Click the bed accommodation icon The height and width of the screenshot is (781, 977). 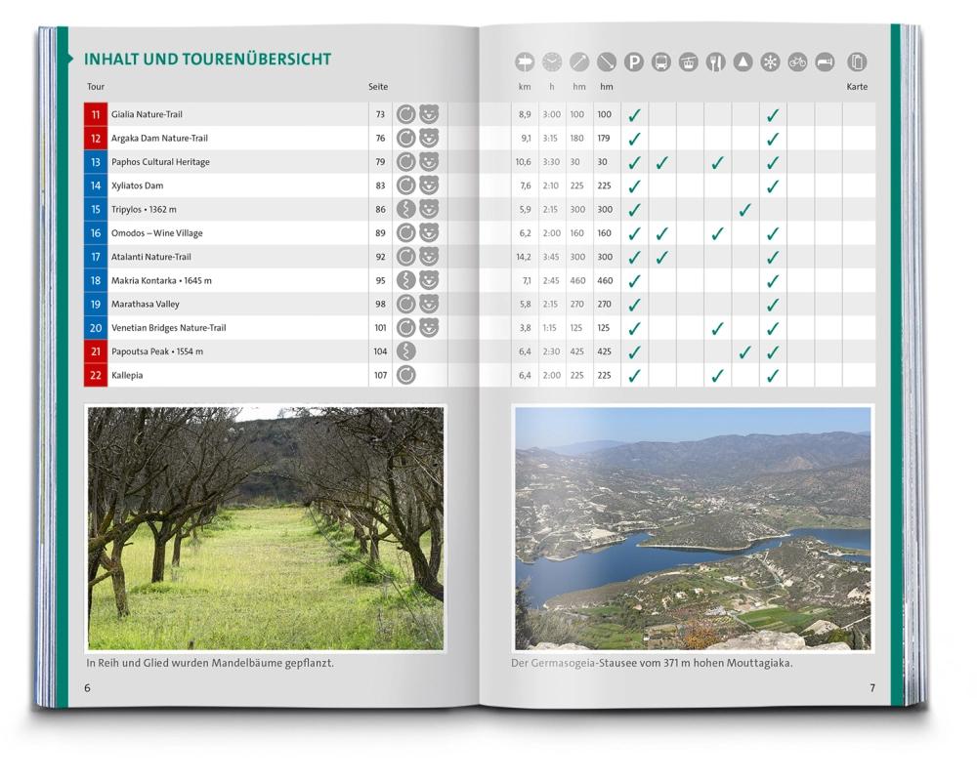coord(826,62)
